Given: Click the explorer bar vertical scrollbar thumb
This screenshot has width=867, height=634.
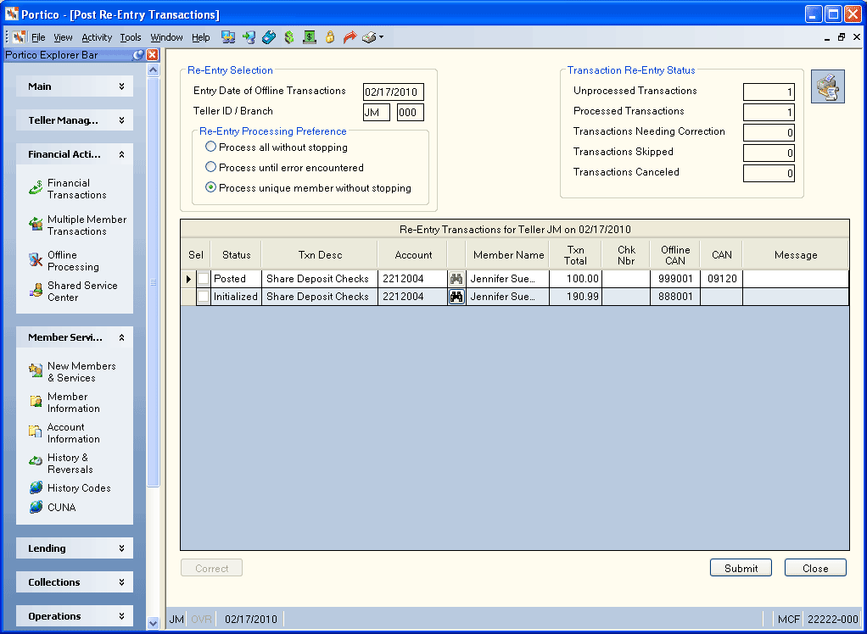Looking at the screenshot, I should click(154, 282).
